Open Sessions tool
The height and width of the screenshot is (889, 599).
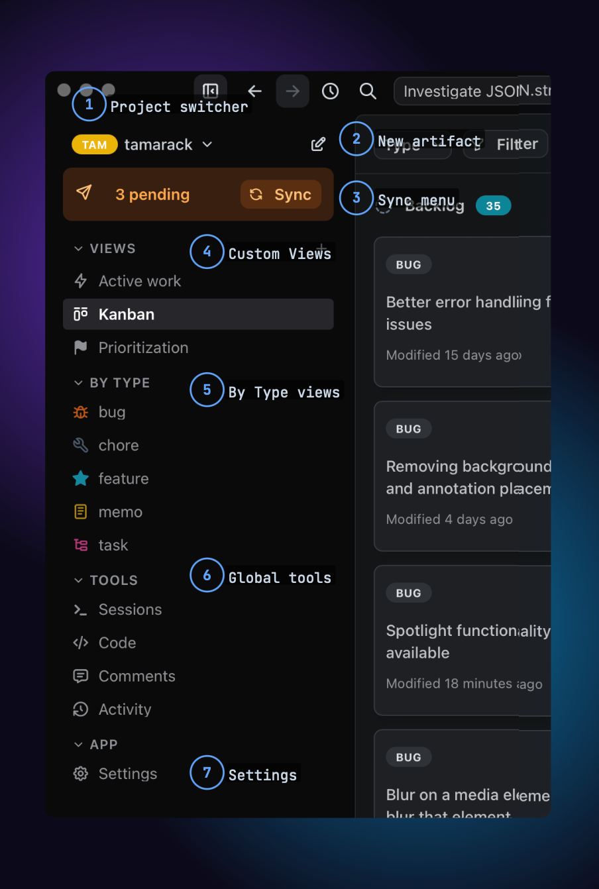point(198,609)
